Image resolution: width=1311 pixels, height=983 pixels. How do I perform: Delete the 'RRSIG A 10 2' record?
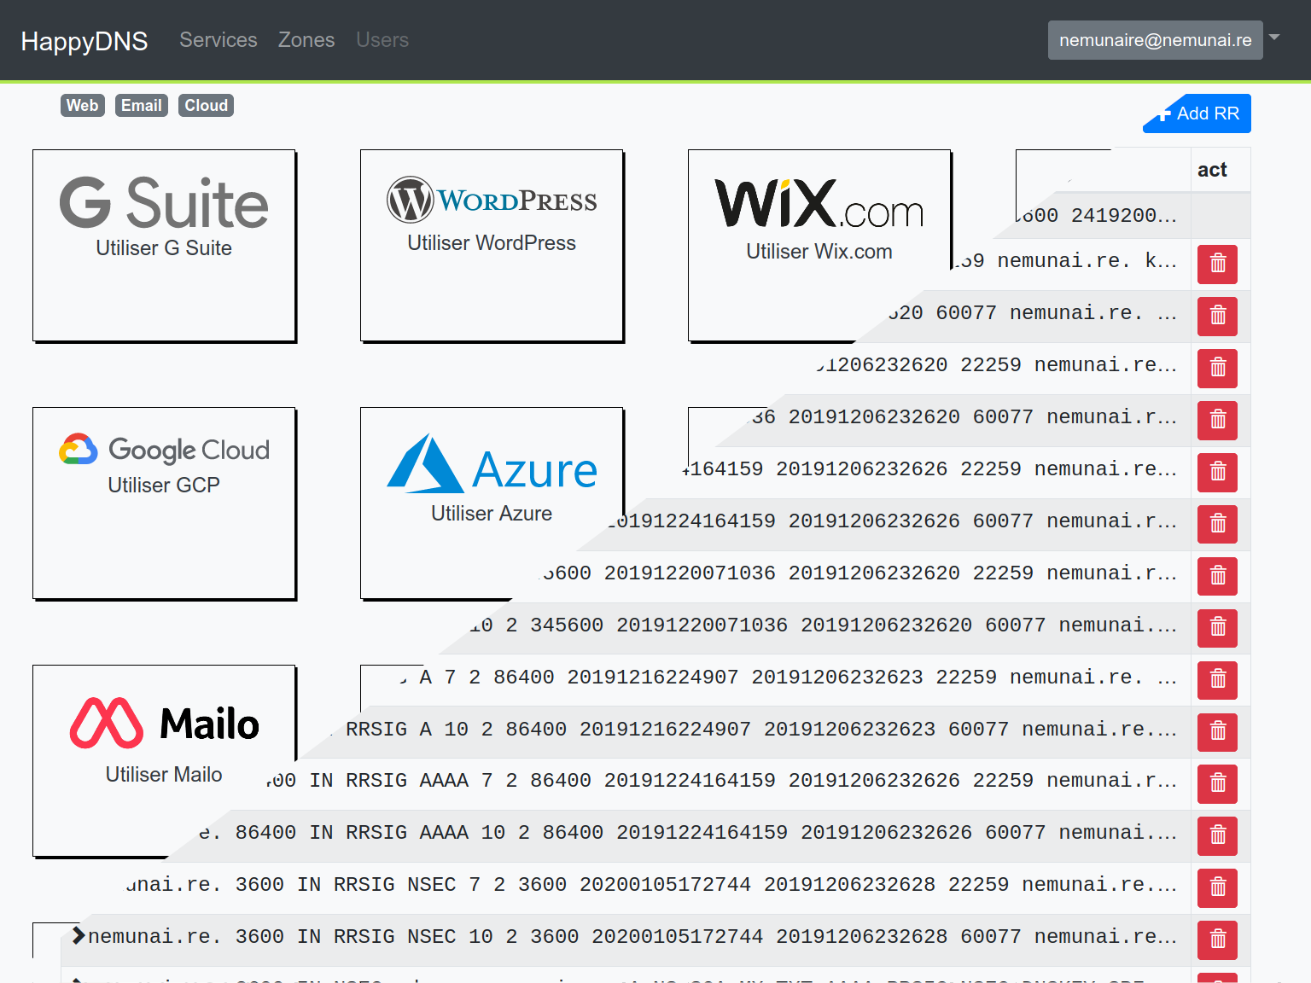(1217, 732)
